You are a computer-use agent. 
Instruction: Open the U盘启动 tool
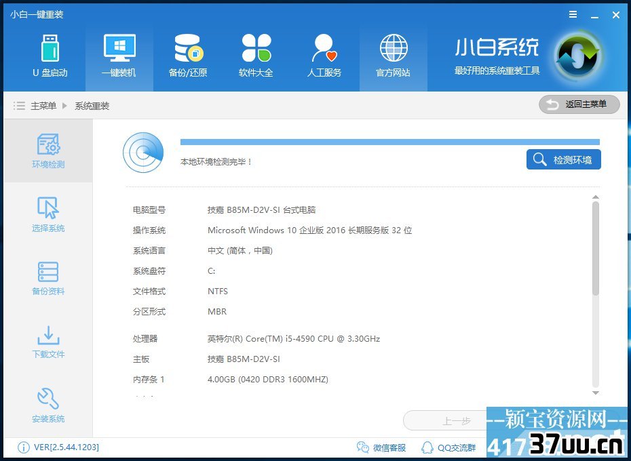click(x=50, y=56)
